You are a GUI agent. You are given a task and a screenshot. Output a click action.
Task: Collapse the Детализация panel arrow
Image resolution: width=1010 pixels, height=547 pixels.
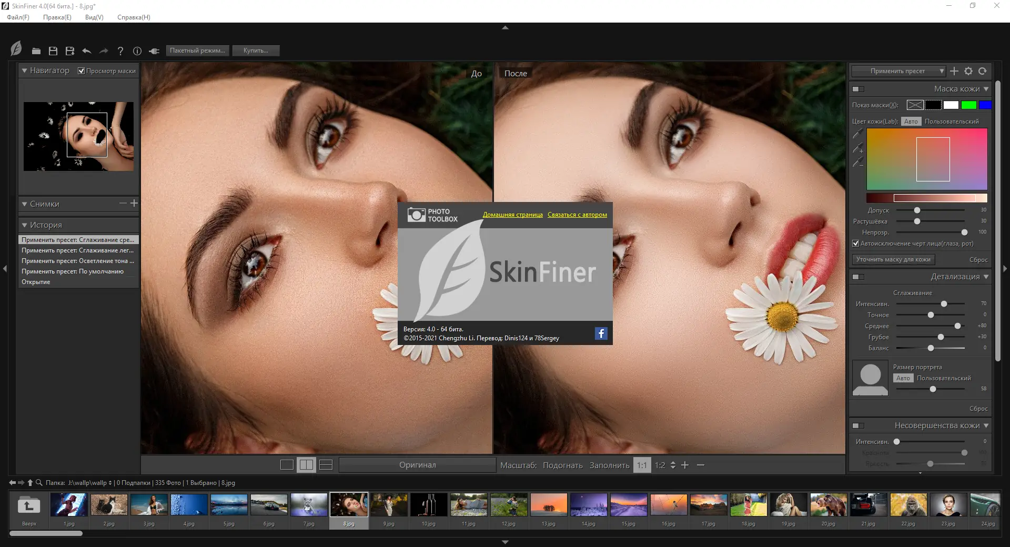point(986,277)
